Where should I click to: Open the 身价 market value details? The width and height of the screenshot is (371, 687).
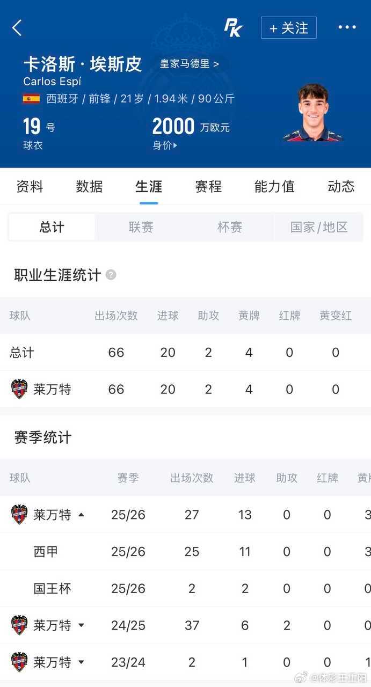pyautogui.click(x=165, y=145)
